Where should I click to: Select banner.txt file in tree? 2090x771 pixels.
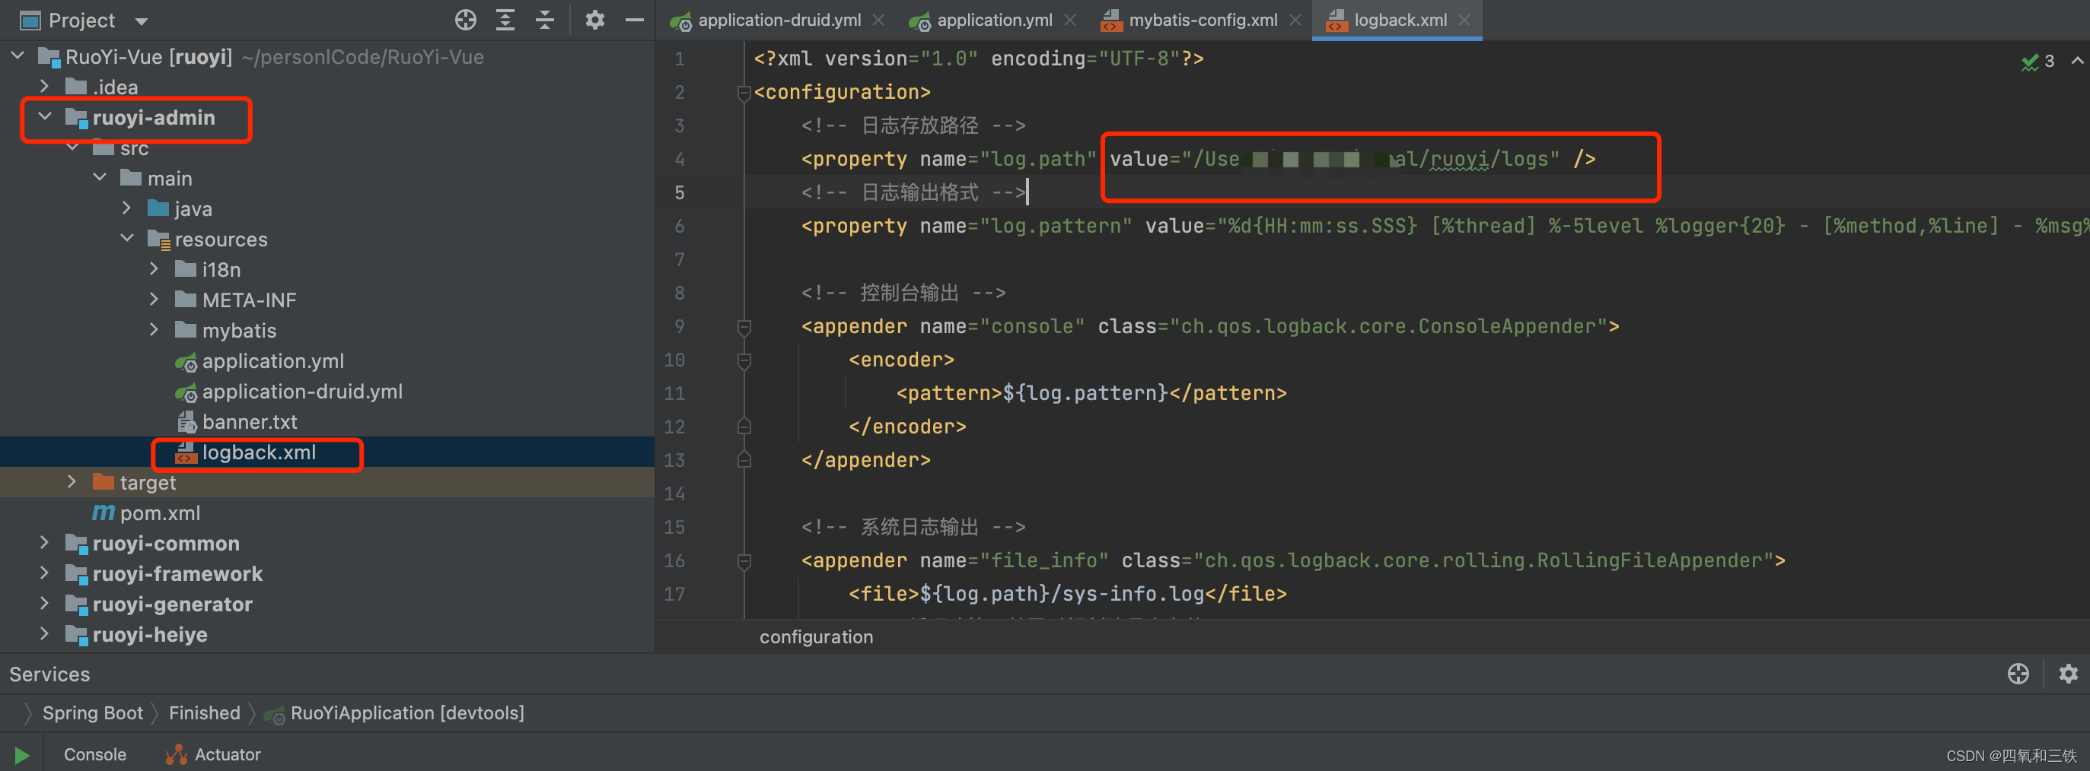[249, 421]
